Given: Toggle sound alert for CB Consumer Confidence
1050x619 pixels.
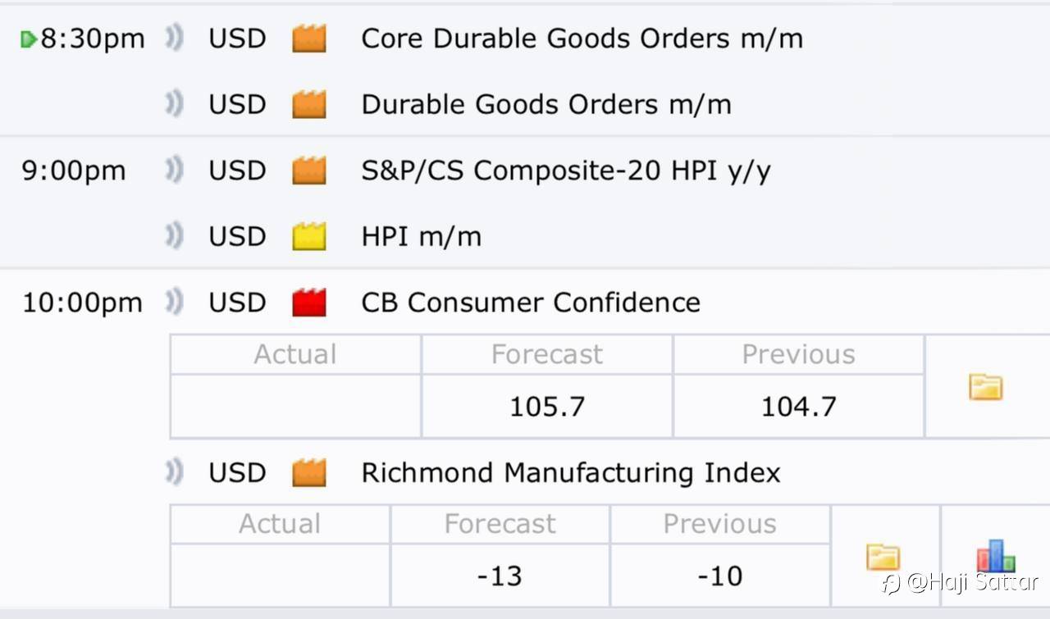Looking at the screenshot, I should tap(173, 303).
